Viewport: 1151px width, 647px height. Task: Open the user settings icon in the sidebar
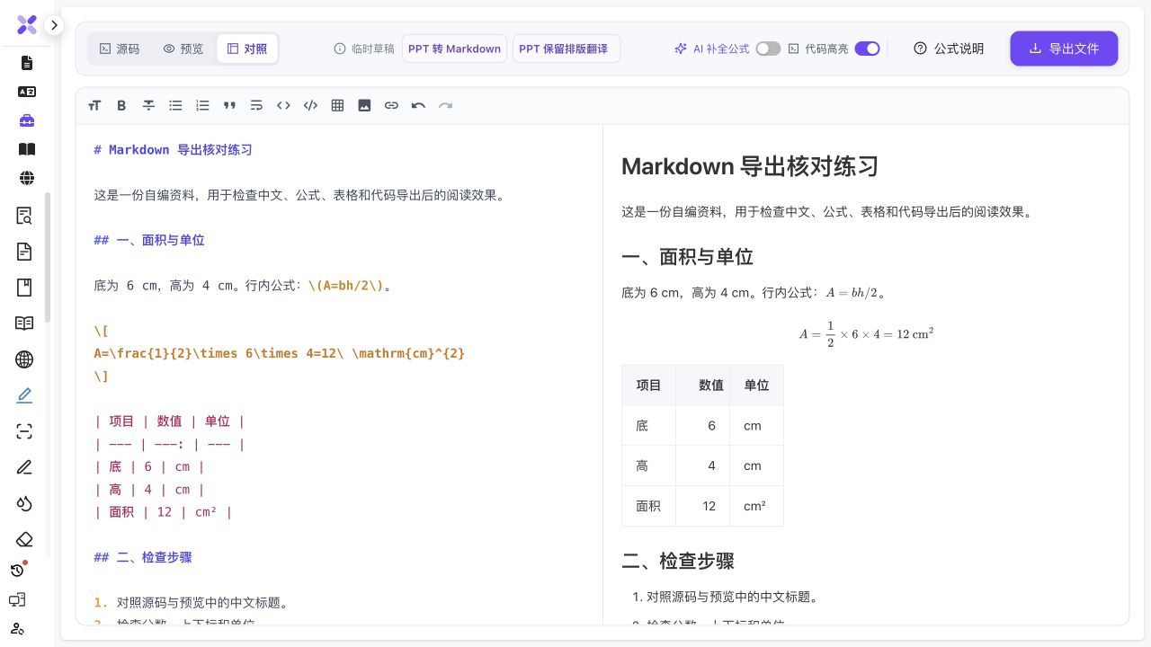click(17, 628)
